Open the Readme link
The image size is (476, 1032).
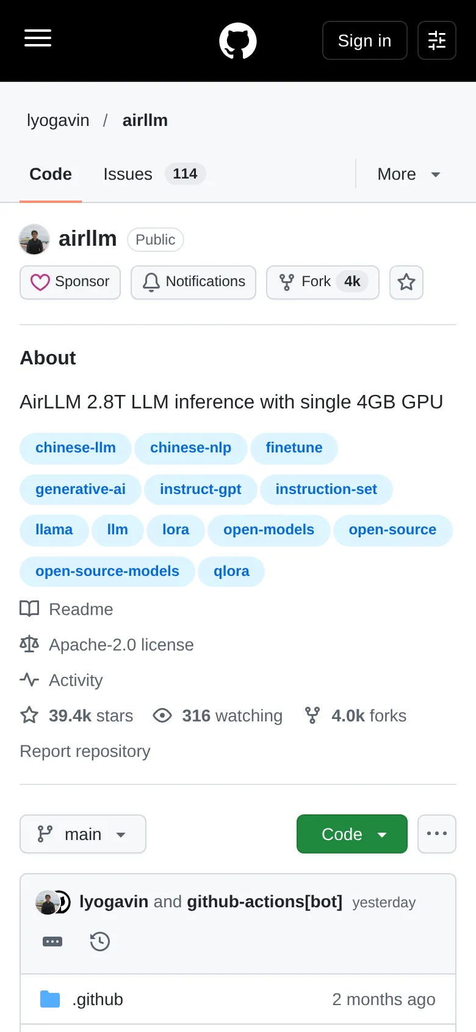click(67, 610)
